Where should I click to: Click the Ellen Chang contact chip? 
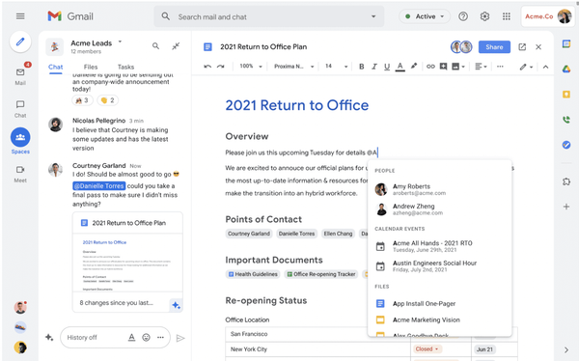338,234
